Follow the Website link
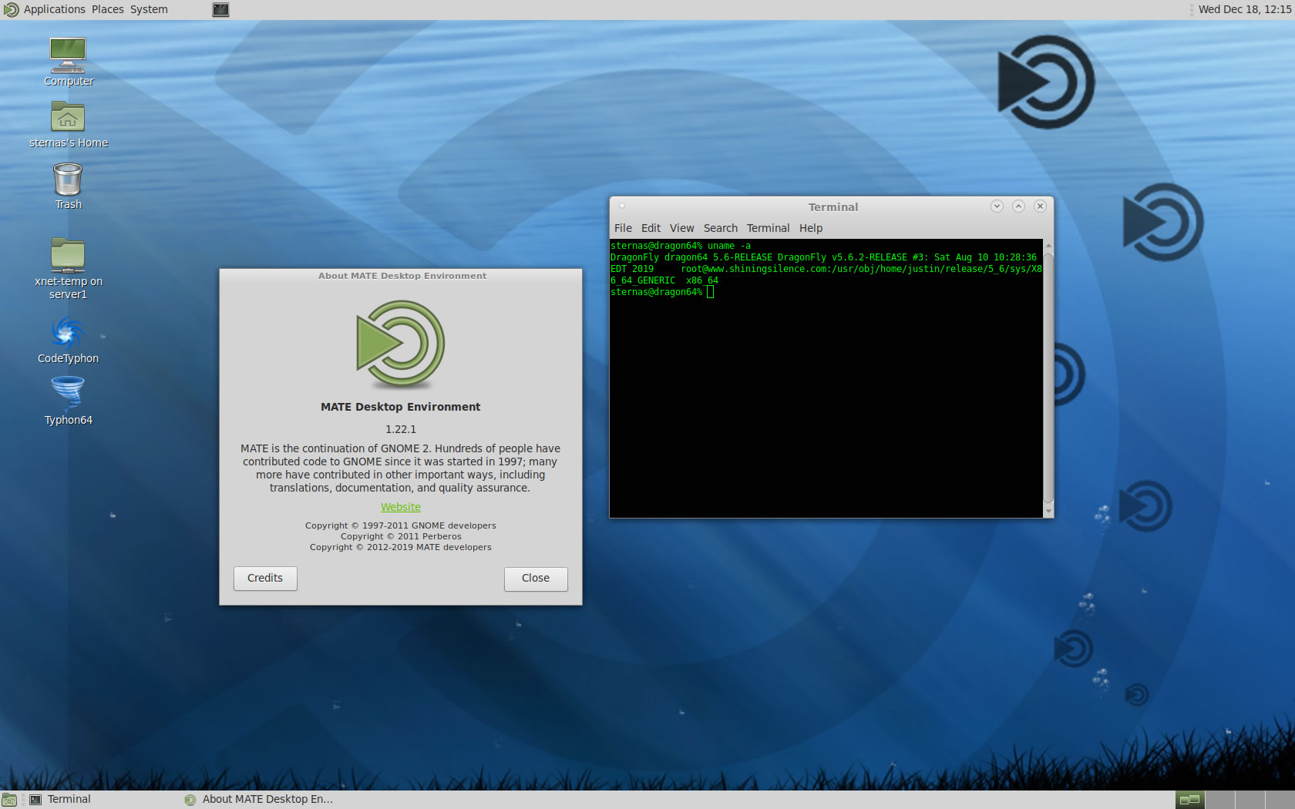The image size is (1295, 809). [401, 507]
